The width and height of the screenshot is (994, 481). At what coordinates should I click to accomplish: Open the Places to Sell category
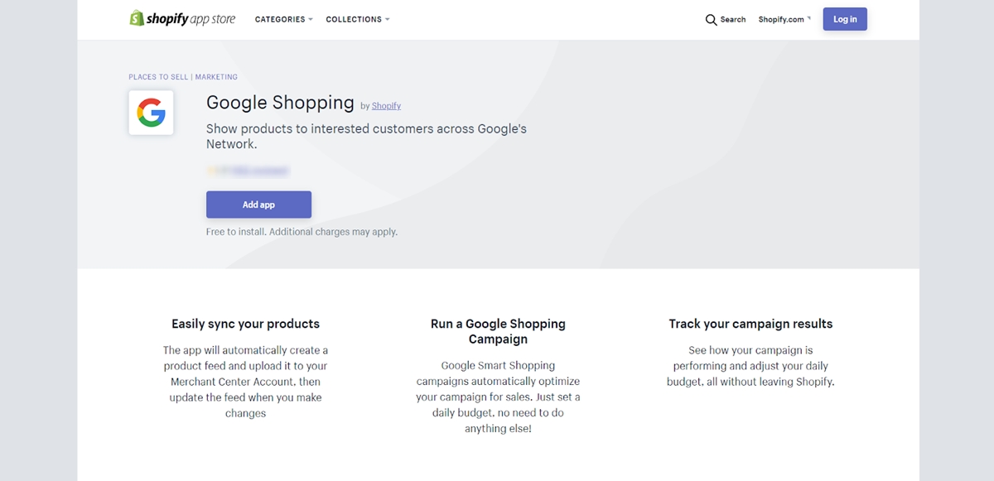158,77
